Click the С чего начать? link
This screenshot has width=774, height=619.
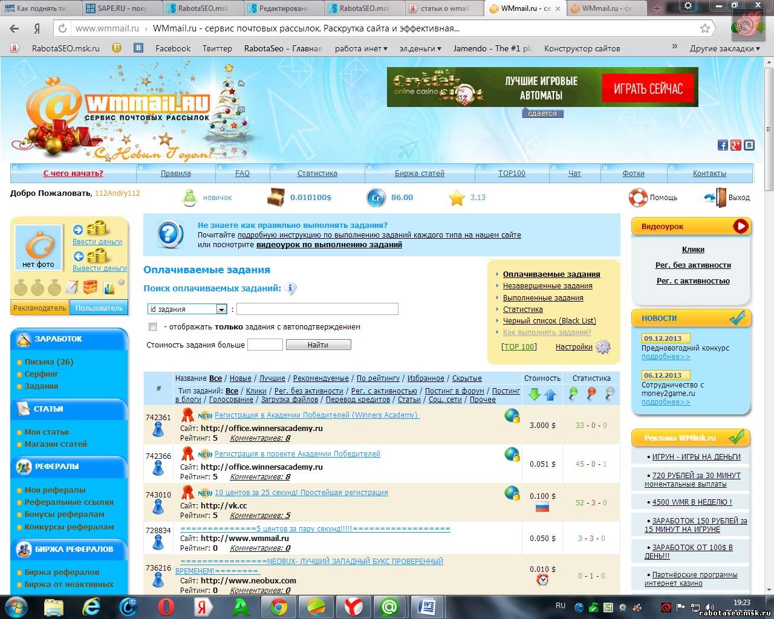click(73, 173)
